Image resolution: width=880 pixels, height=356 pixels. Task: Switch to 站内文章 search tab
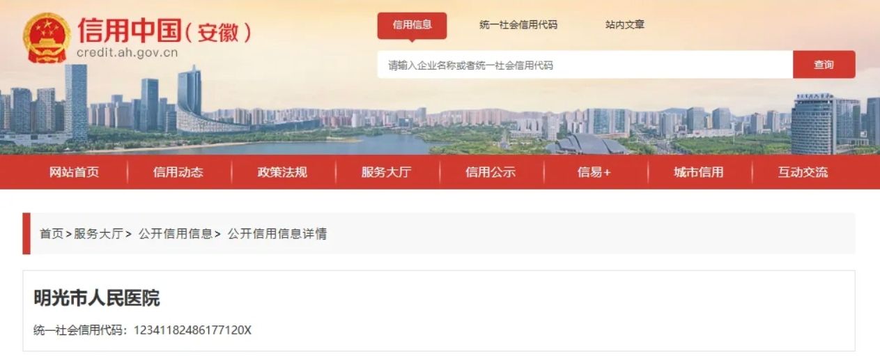(x=625, y=25)
